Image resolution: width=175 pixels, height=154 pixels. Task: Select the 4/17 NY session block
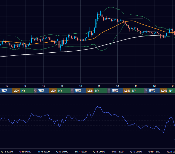point(100,91)
